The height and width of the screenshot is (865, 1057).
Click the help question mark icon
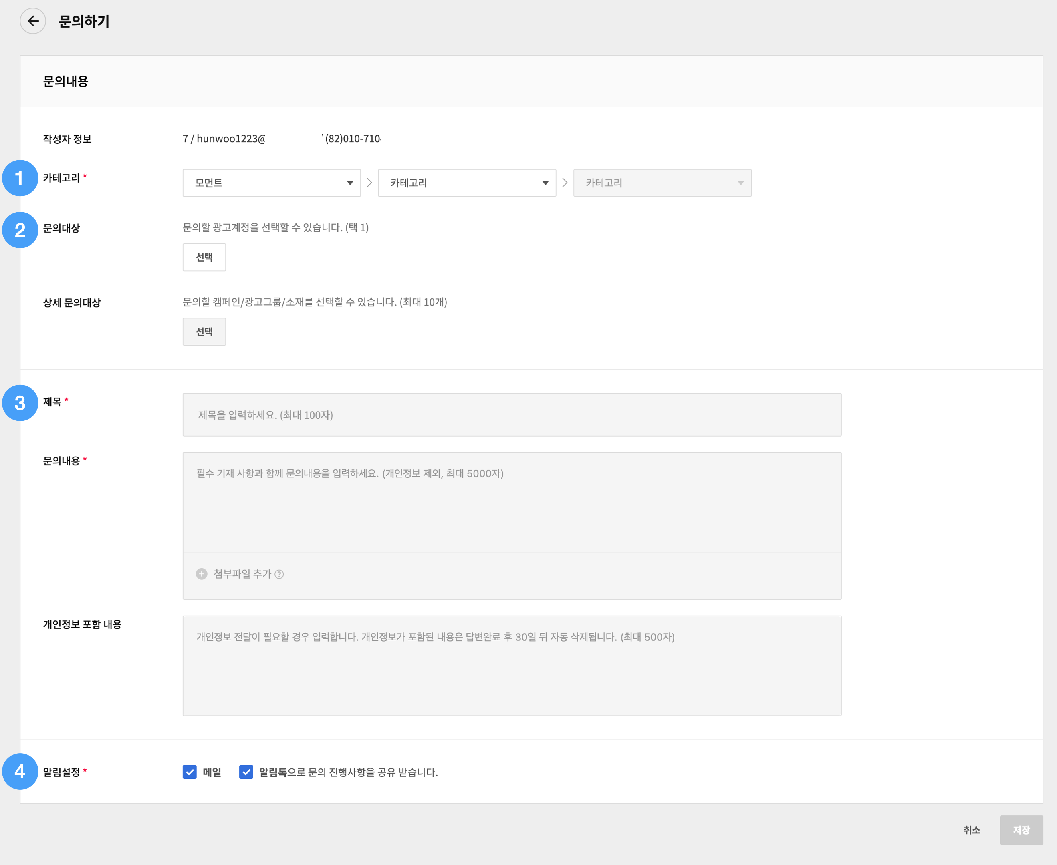279,575
